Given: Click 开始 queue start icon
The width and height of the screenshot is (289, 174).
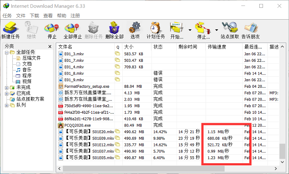Looking at the screenshot, I should (177, 28).
